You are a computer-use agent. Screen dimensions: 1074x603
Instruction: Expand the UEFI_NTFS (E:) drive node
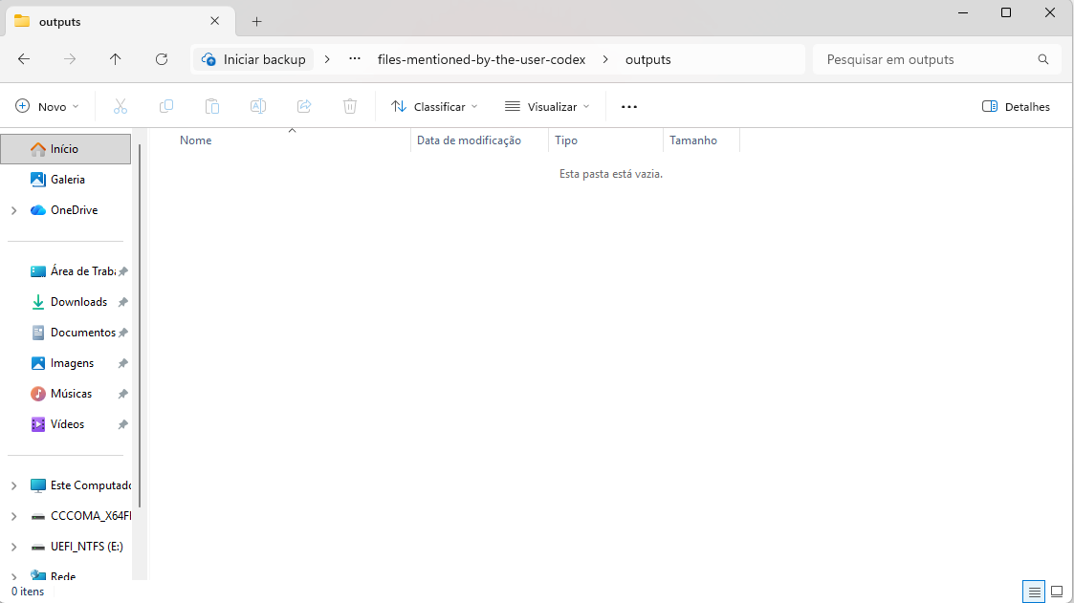[13, 547]
